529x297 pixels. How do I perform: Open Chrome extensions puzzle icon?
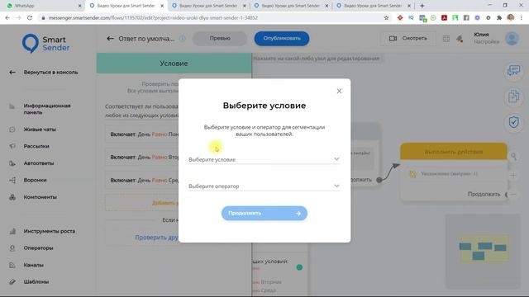tap(499, 18)
